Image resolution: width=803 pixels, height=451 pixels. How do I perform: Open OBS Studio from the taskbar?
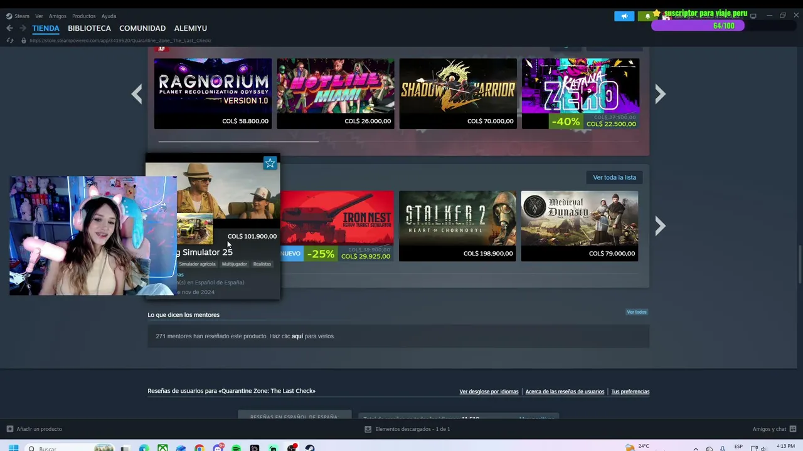[x=292, y=448]
